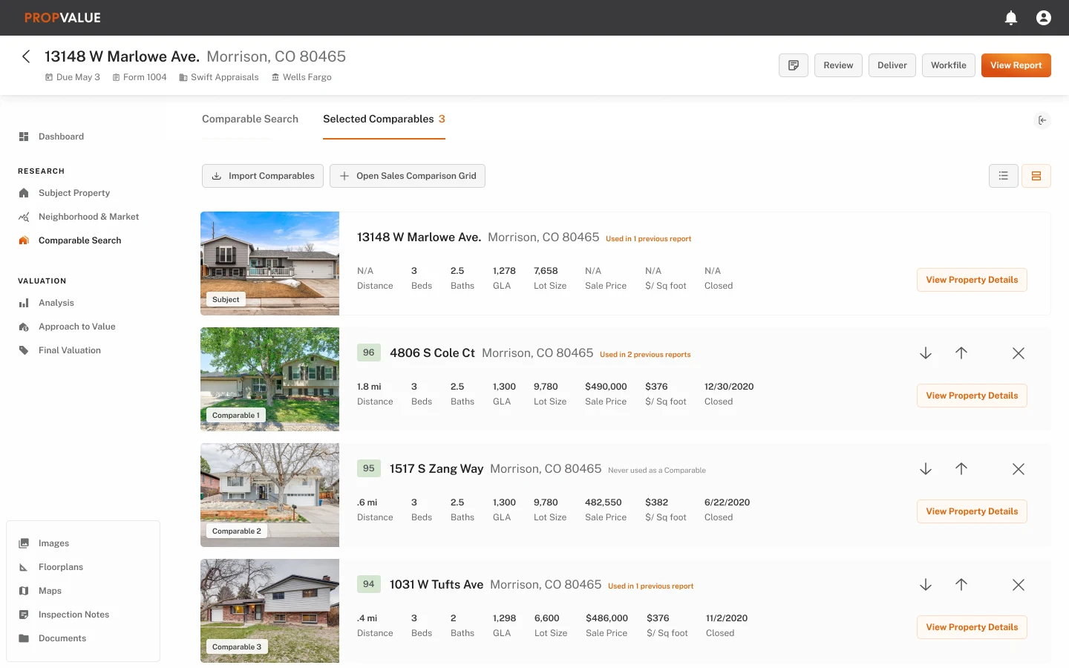
Task: Open the notes icon button beside Review
Action: tap(794, 65)
